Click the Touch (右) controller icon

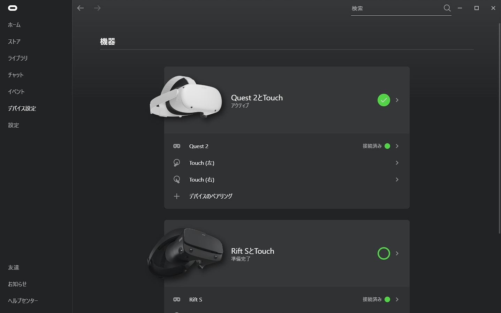(177, 180)
